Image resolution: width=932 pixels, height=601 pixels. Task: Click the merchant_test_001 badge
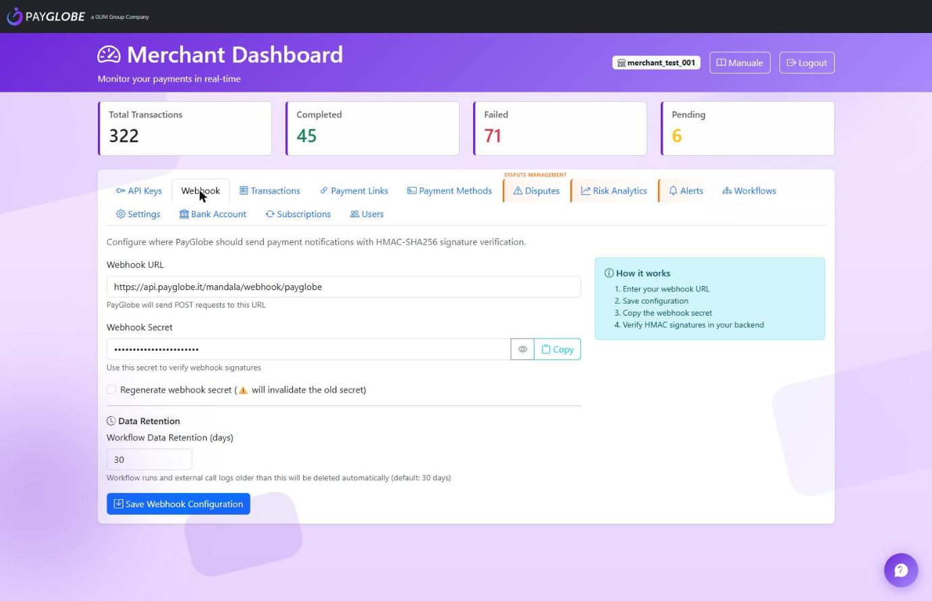click(656, 63)
